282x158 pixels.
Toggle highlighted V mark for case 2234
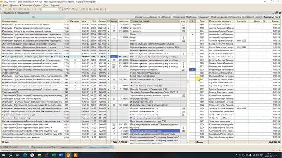tap(193, 70)
